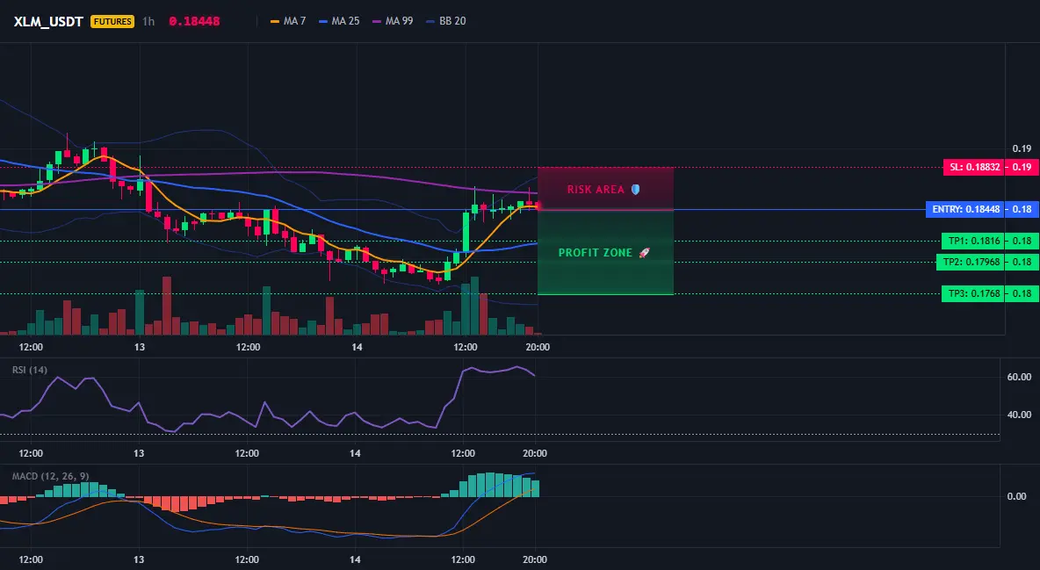
Task: Click the MACD (12, 26, 9) title
Action: 50,476
